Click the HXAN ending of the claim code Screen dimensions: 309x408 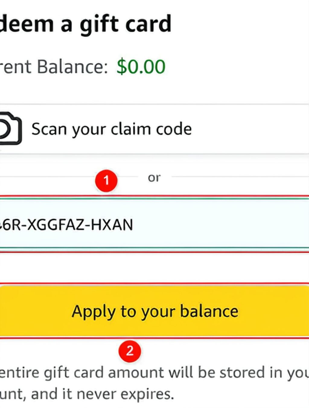112,225
